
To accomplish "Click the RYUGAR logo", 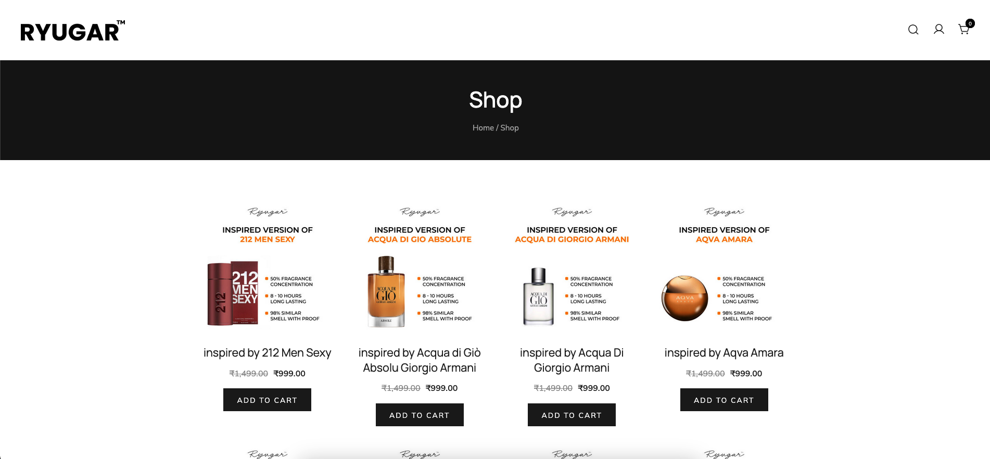I will click(73, 31).
